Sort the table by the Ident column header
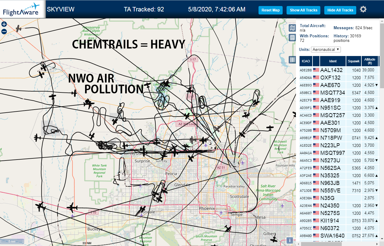This screenshot has width=384, height=246. coord(333,61)
